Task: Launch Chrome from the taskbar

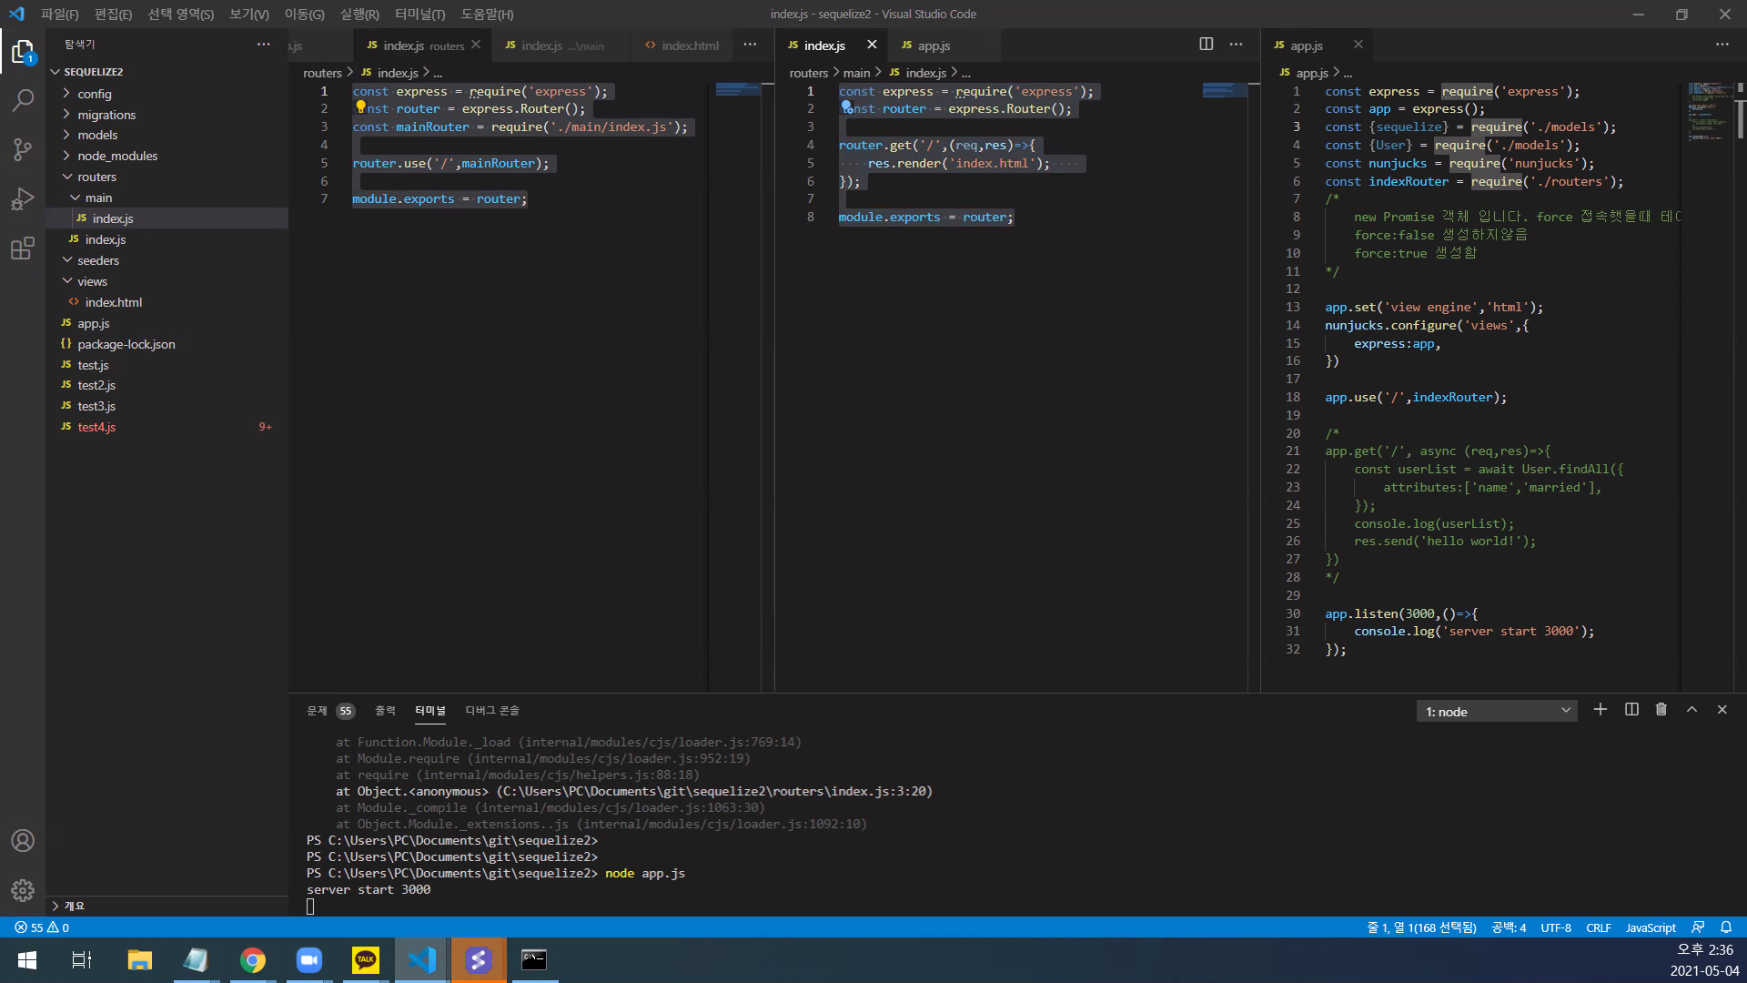Action: pyautogui.click(x=253, y=960)
